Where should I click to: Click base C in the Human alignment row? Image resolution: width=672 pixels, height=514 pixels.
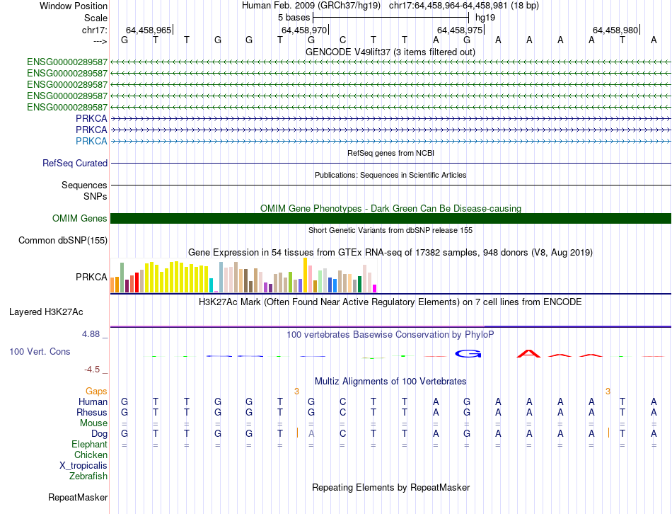coord(342,401)
